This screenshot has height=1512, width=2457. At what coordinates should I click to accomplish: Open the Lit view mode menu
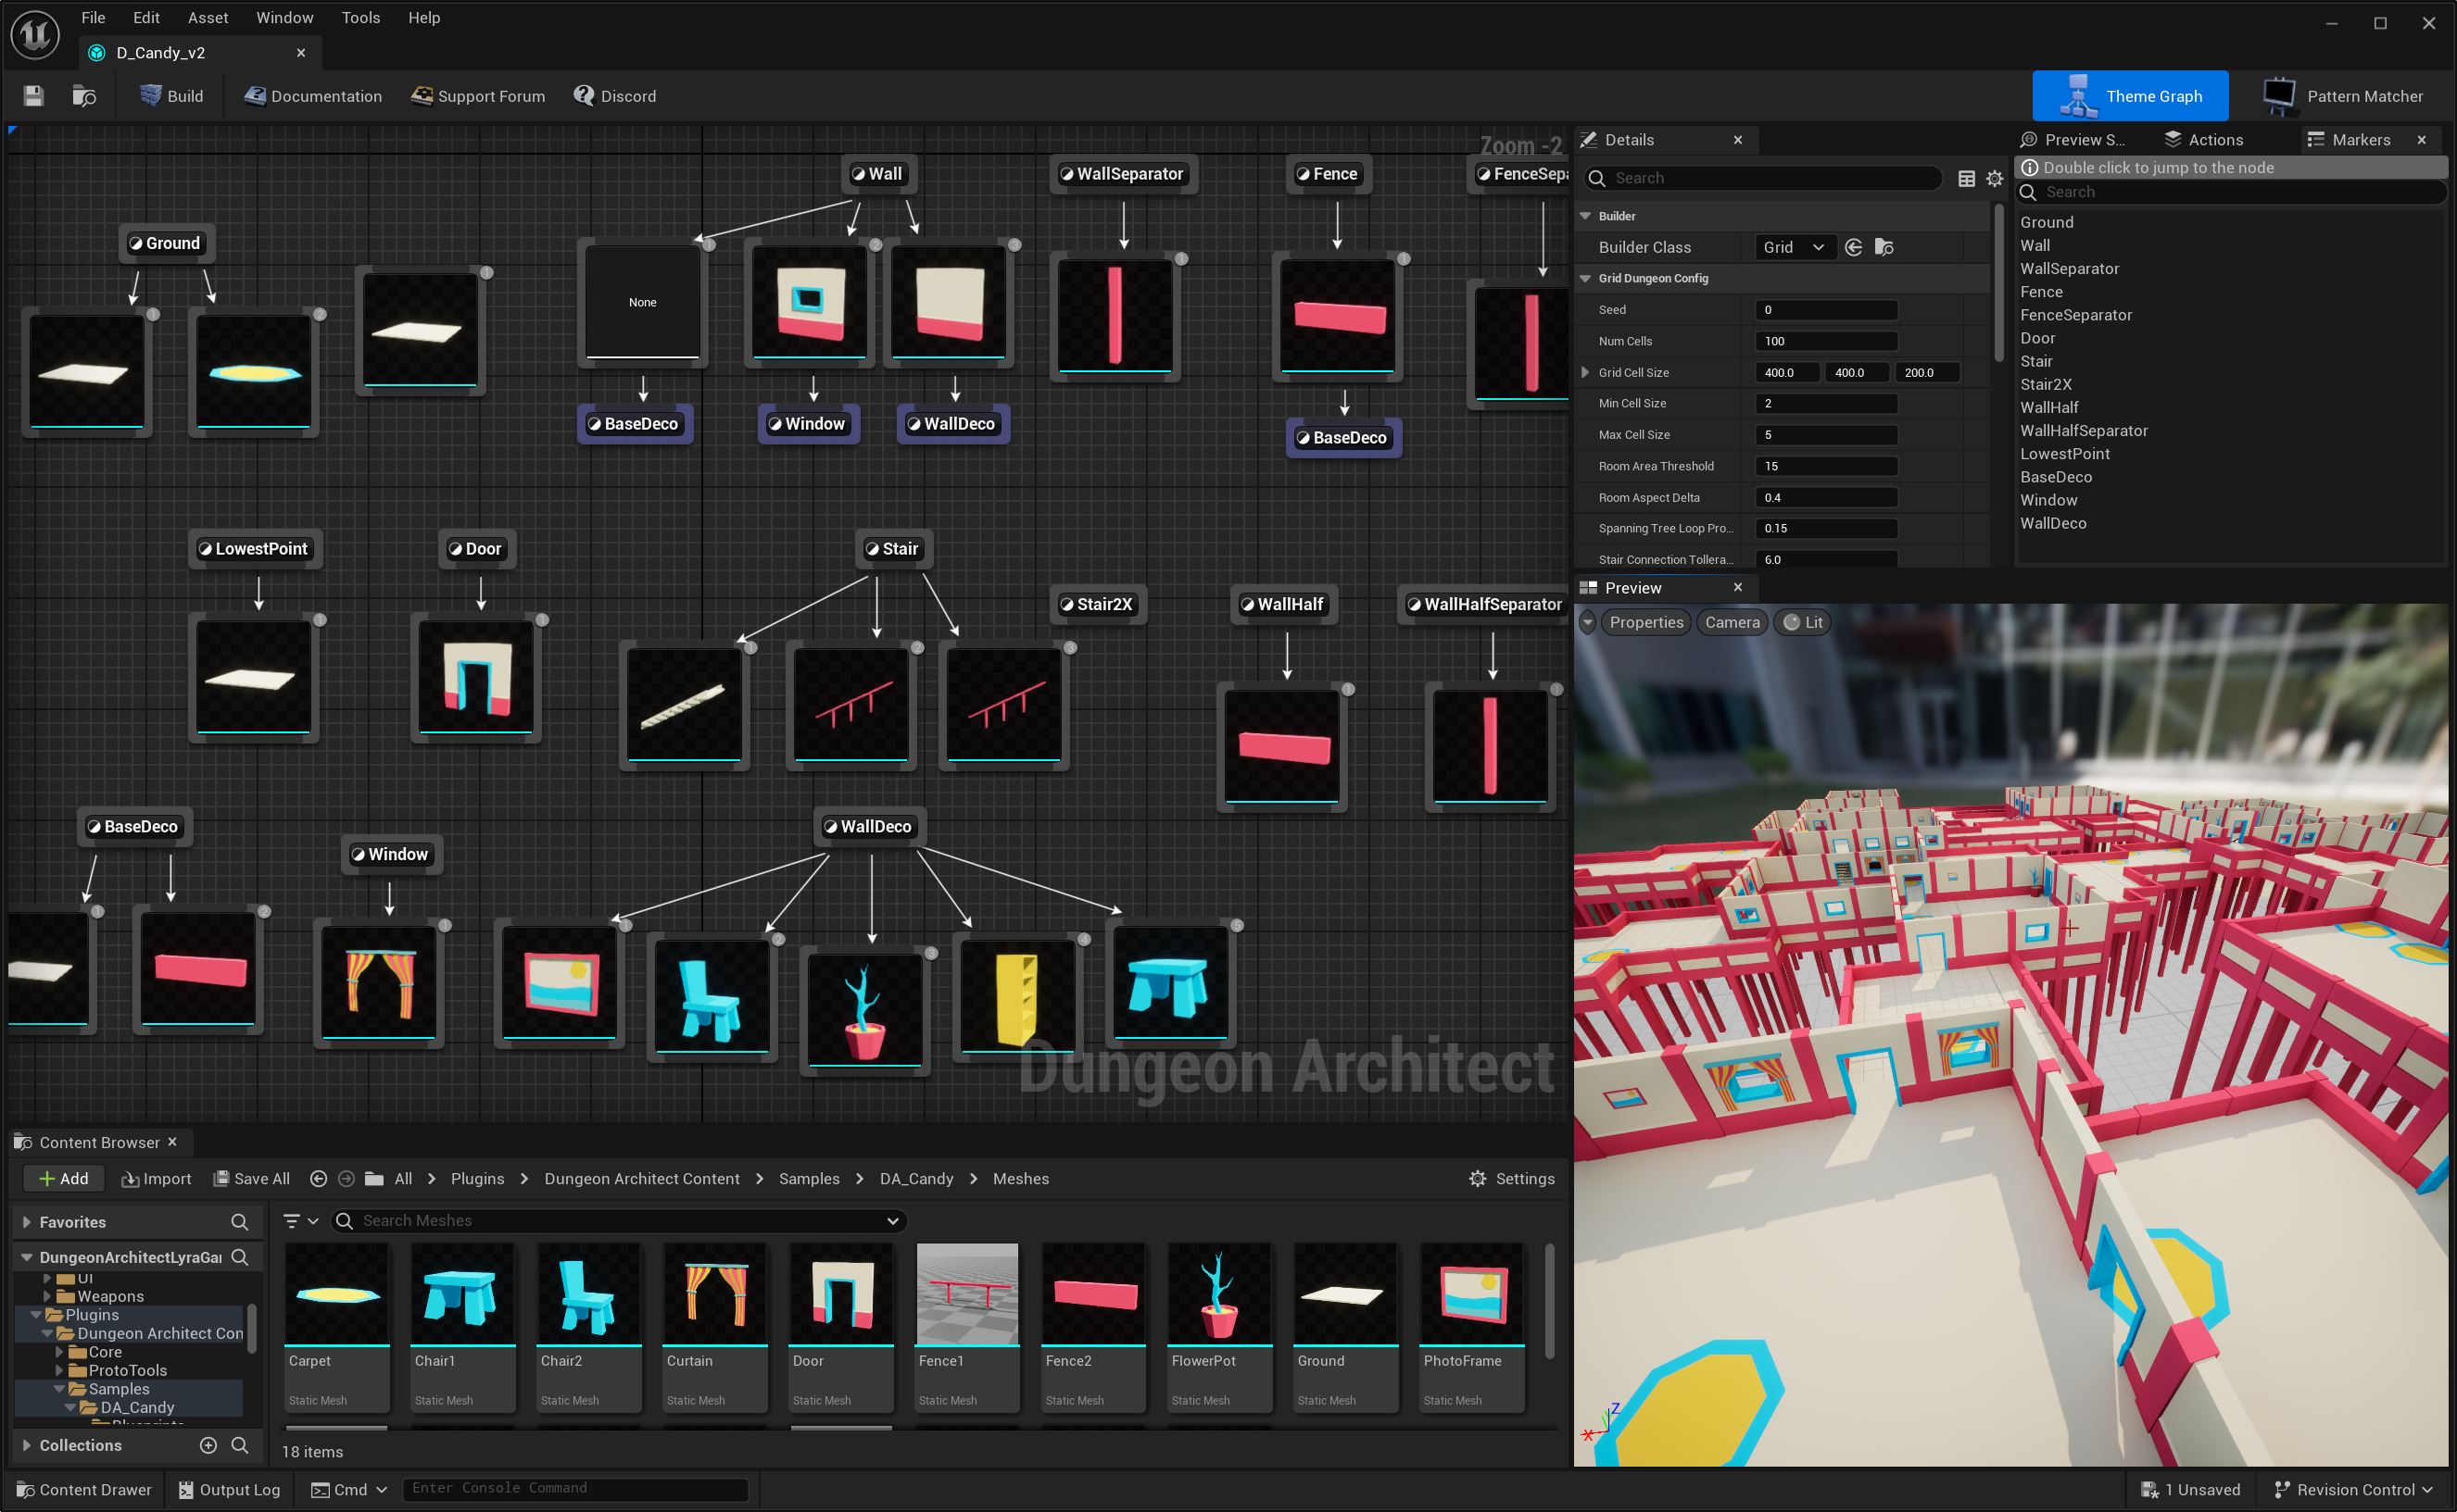point(1803,622)
